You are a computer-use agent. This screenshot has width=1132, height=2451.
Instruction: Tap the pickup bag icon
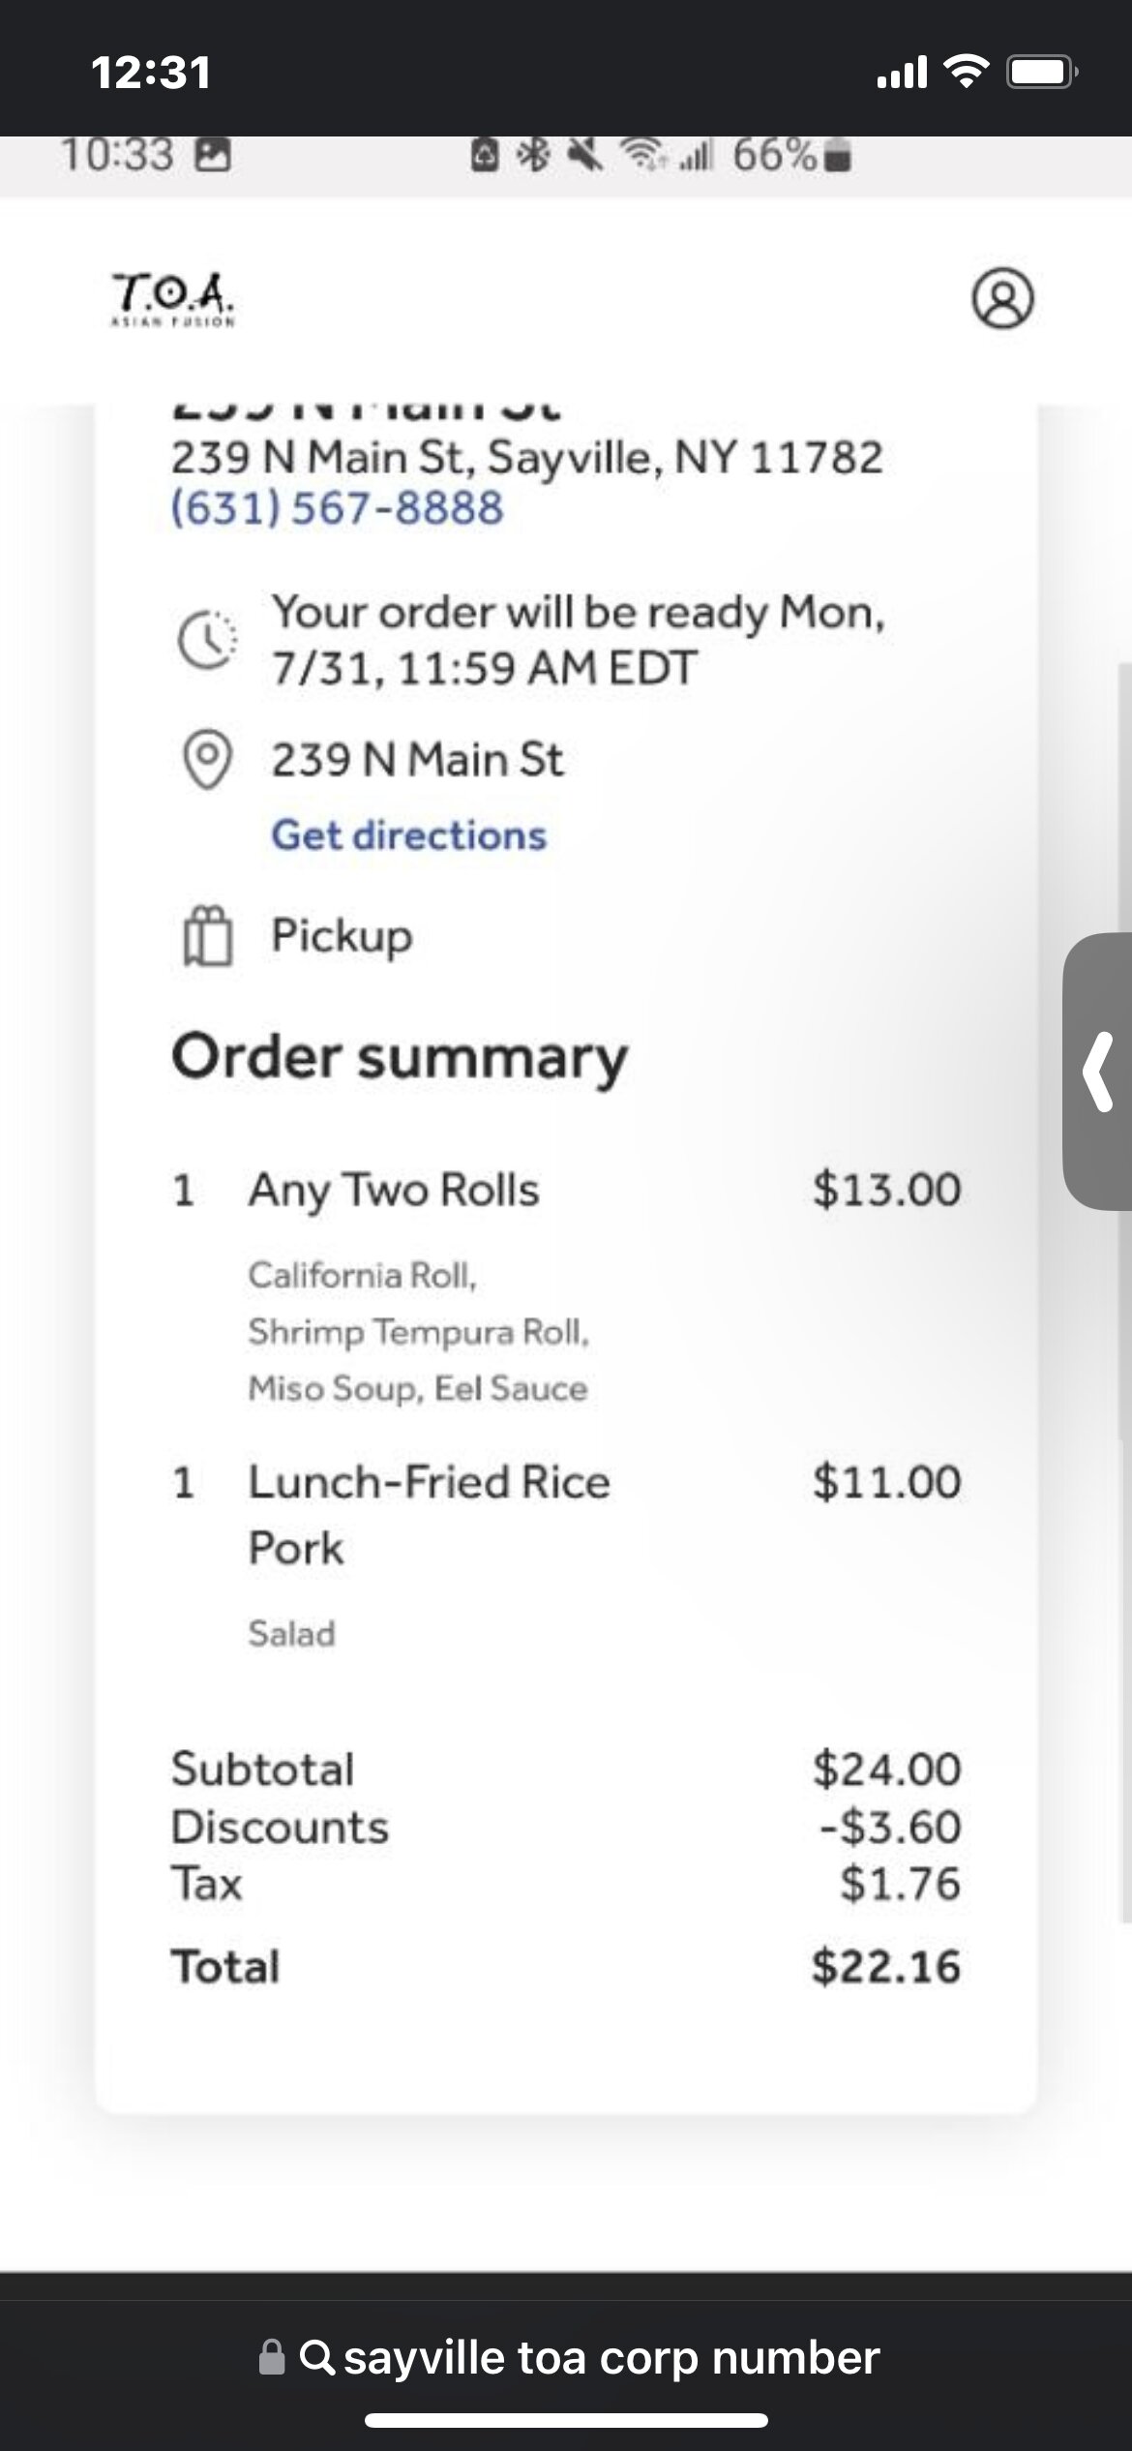[x=208, y=936]
